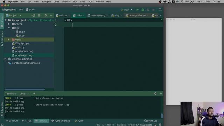Open the TODO tool window
224x126 pixels.
point(12,121)
